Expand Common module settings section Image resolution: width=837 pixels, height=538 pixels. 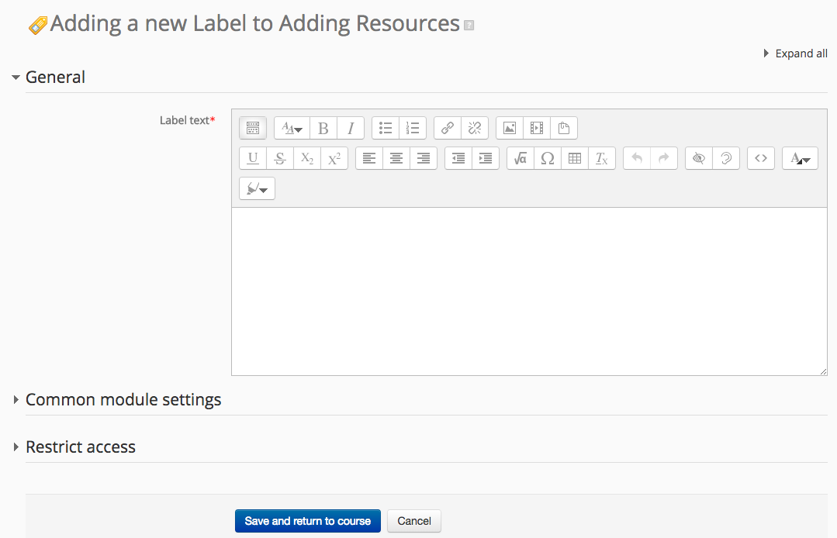(116, 400)
